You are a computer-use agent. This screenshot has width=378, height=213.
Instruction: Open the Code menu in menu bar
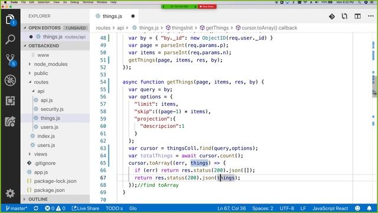pyautogui.click(x=14, y=2)
